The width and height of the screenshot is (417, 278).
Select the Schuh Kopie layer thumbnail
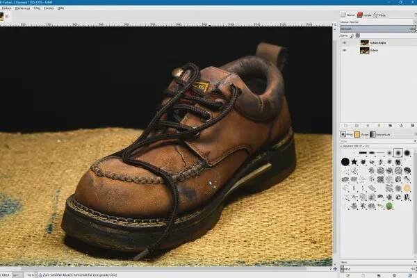[364, 43]
